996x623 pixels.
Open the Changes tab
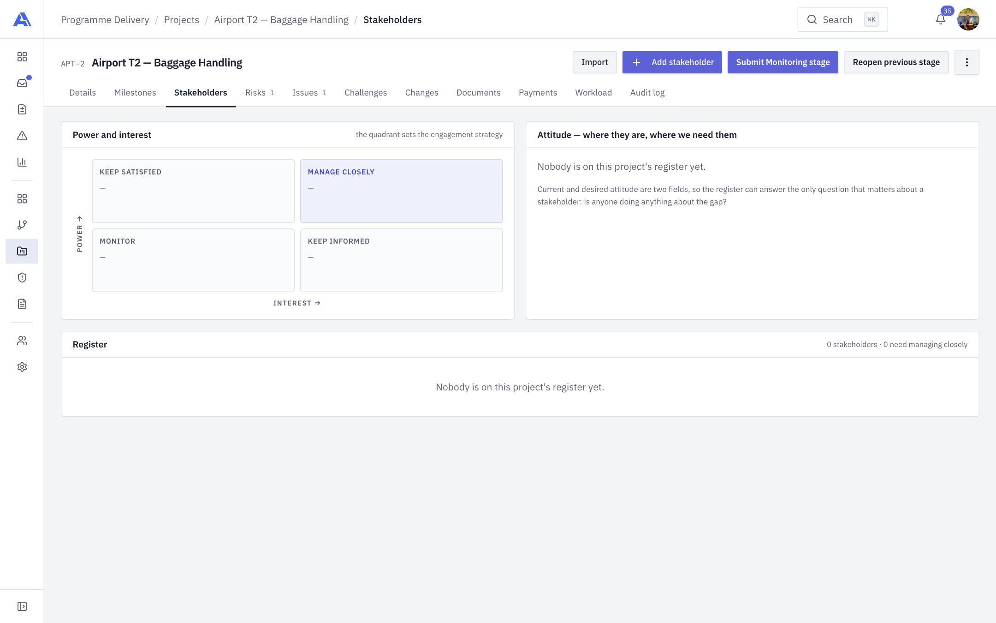pos(421,93)
